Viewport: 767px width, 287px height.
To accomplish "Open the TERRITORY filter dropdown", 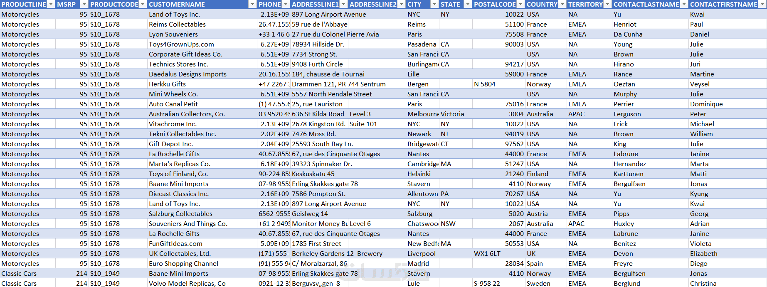I will point(607,4).
